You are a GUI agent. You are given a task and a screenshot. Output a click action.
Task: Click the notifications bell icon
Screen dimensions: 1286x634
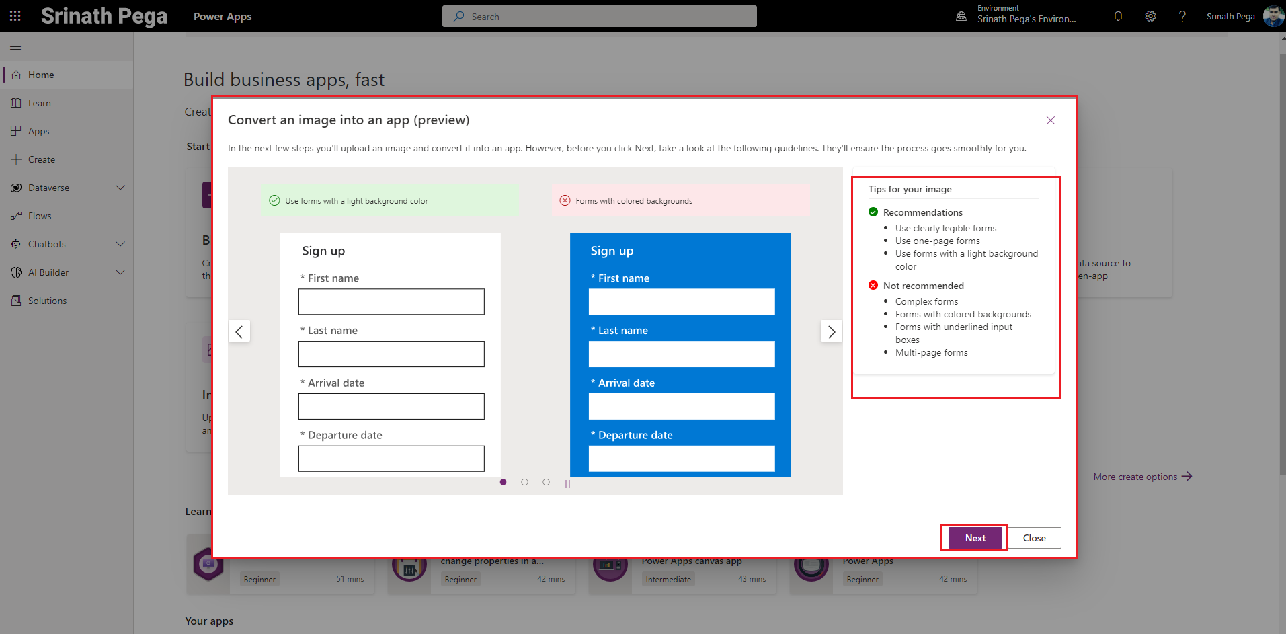pyautogui.click(x=1118, y=16)
